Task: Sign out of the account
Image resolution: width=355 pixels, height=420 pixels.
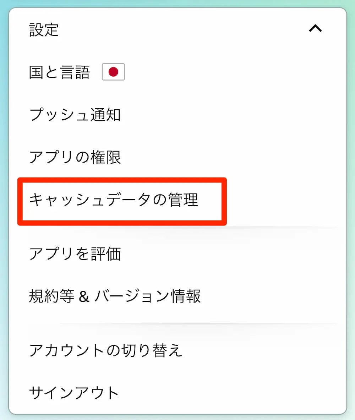Action: [x=74, y=392]
